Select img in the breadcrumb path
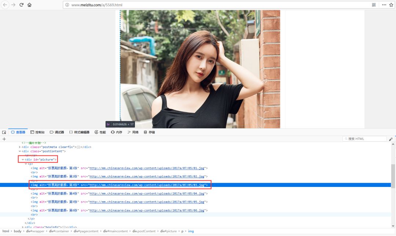 point(191,231)
